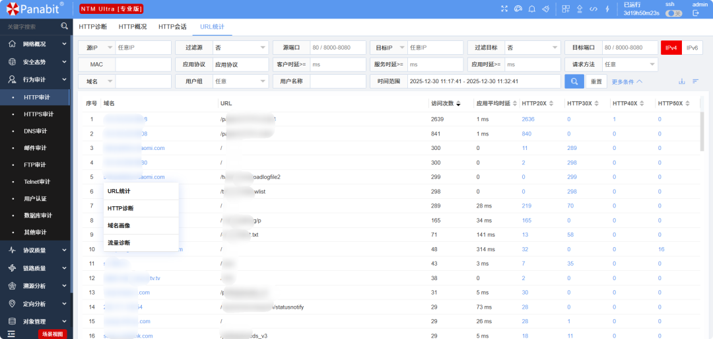
Task: Open Telnet审计 in the sidebar
Action: click(x=36, y=182)
